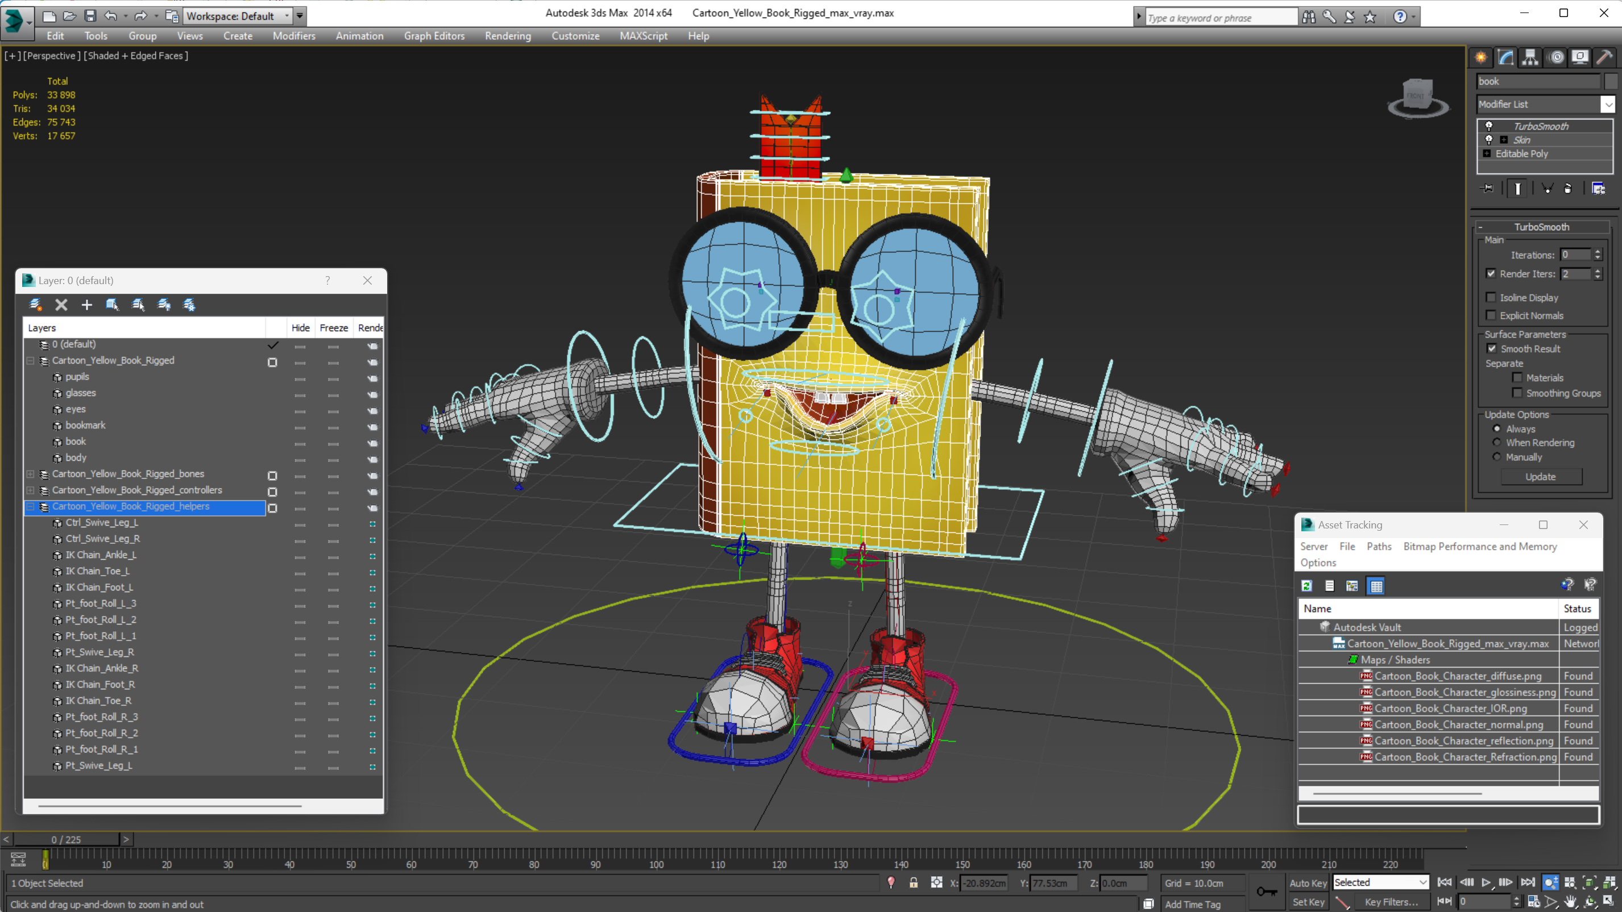Click the Shaded + Edged Faces viewport label
The height and width of the screenshot is (912, 1622).
coord(135,55)
